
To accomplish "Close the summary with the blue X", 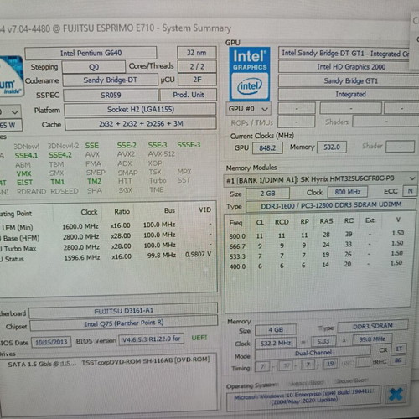I will coord(396,394).
